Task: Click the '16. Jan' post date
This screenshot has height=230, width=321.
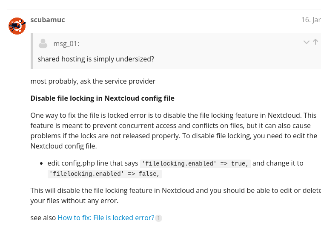Action: (310, 20)
